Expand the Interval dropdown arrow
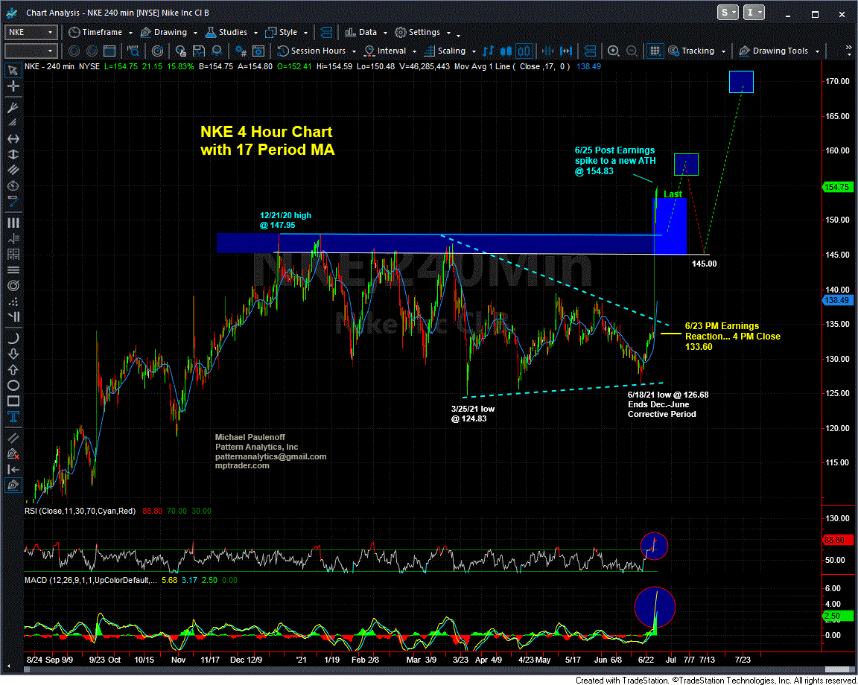858x685 pixels. click(414, 51)
